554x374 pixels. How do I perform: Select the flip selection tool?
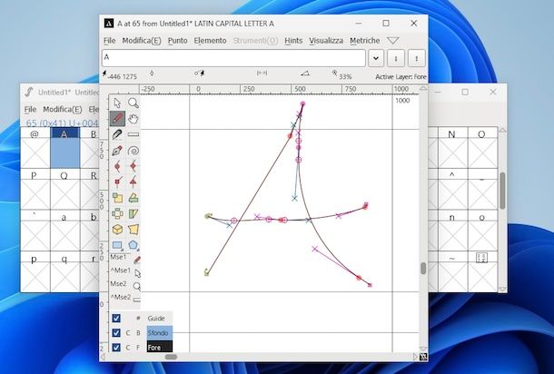point(117,213)
